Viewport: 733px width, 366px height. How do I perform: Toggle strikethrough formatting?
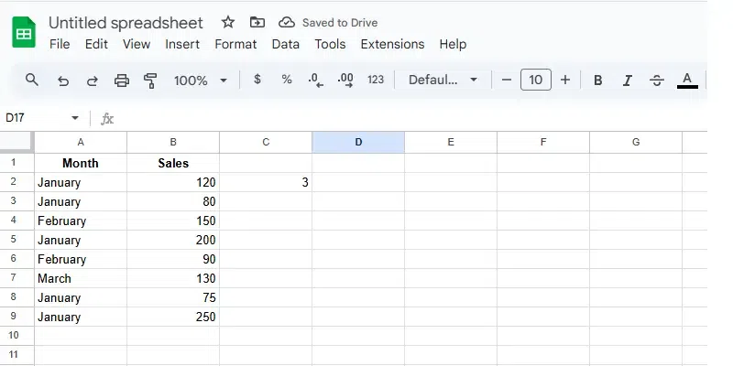pos(657,81)
